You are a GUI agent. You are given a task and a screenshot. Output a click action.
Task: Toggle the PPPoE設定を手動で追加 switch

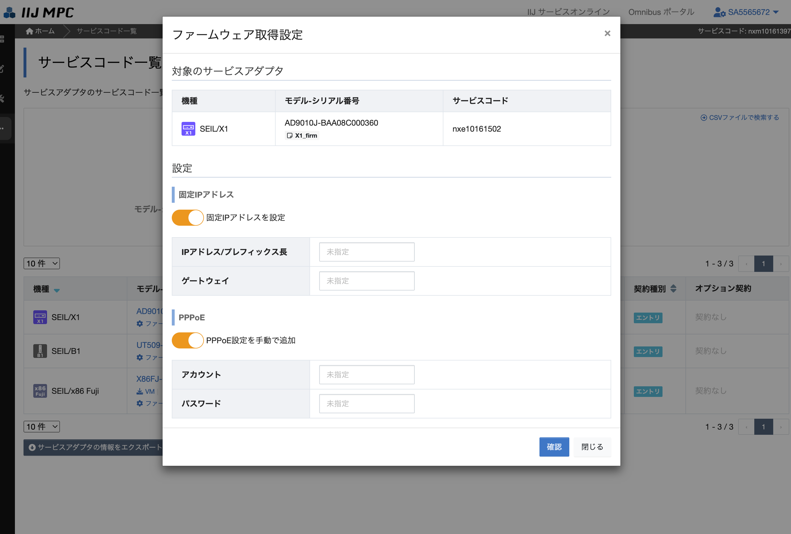click(188, 340)
